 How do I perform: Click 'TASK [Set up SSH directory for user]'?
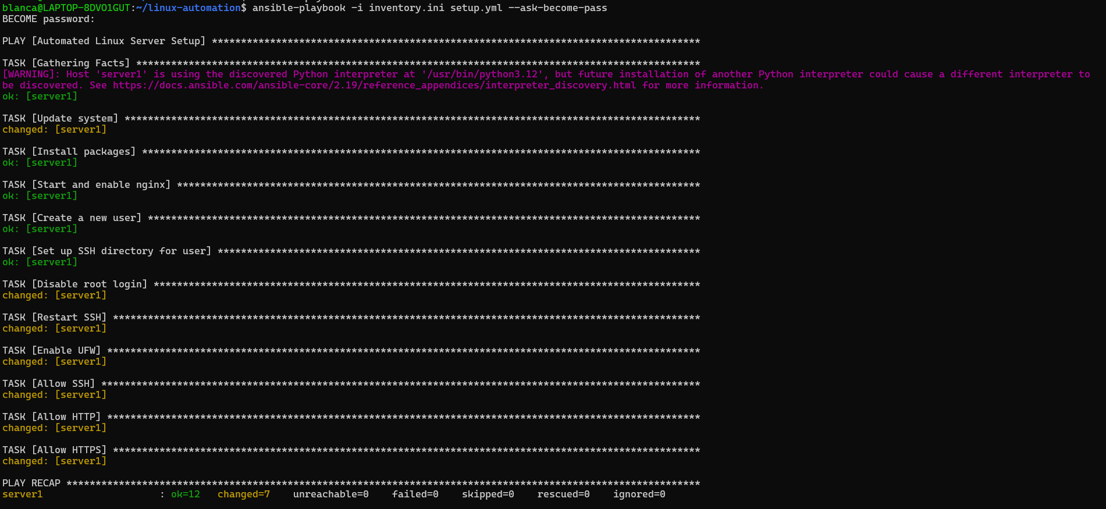(106, 251)
